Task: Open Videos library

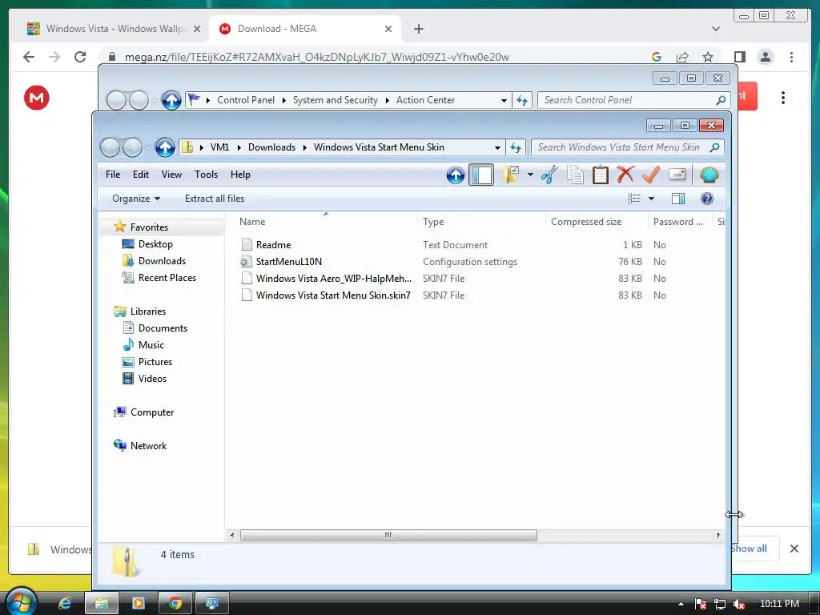Action: click(x=152, y=378)
